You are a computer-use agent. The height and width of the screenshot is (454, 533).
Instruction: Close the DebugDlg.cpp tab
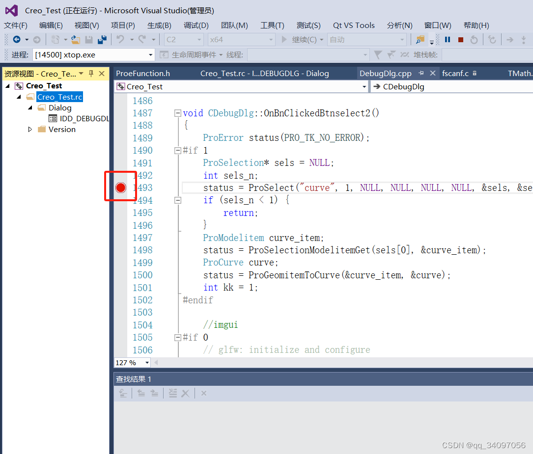(433, 73)
